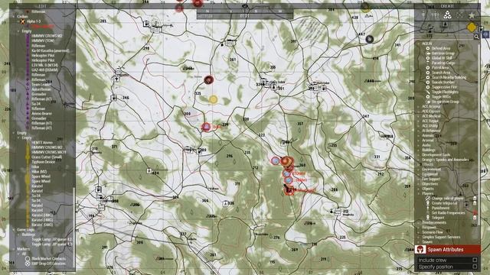The image size is (490, 275).
Task: Select the Garrison Group module
Action: (x=443, y=53)
